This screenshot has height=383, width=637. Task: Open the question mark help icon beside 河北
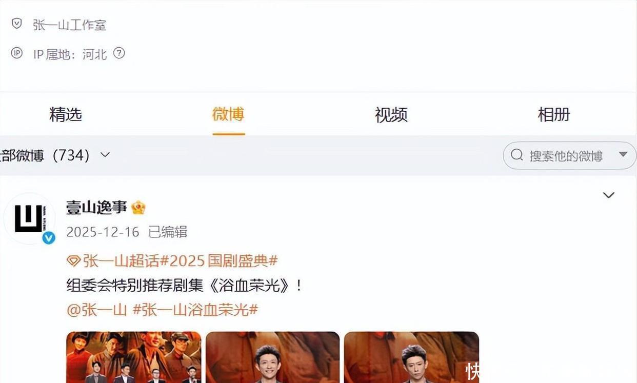tap(119, 53)
